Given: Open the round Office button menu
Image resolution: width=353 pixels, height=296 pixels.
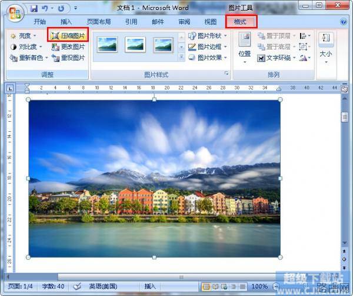Looking at the screenshot, I should [x=15, y=12].
